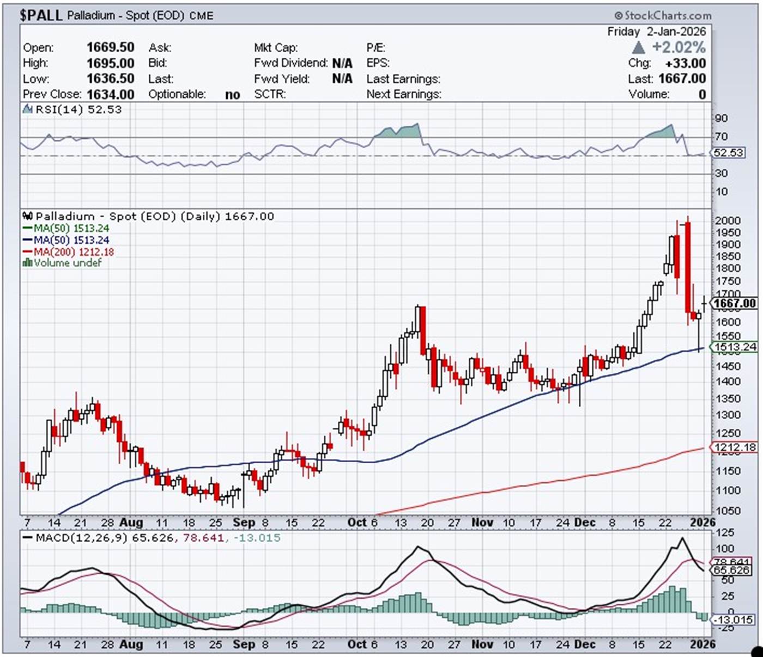Click the $PALL ticker symbol title
This screenshot has width=763, height=657.
click(41, 15)
